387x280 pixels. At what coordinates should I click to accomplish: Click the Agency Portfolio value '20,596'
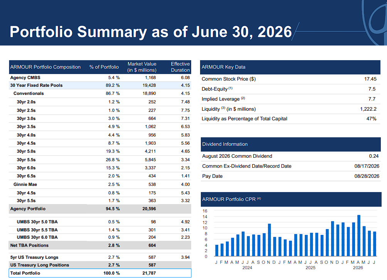[149, 209]
